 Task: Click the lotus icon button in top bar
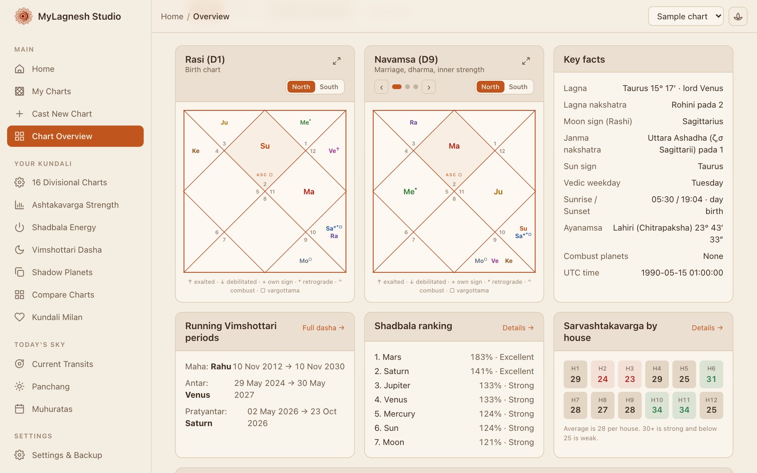click(x=738, y=17)
